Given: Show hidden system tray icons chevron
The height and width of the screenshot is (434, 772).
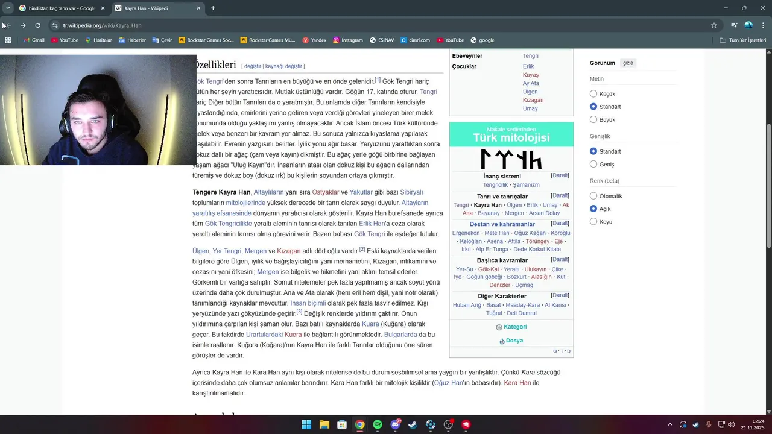Looking at the screenshot, I should (670, 424).
